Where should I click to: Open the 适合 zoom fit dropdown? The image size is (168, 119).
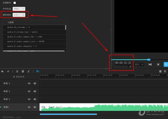click(x=139, y=64)
